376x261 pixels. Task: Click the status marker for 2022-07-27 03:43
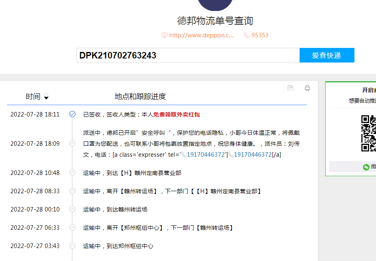(x=72, y=246)
